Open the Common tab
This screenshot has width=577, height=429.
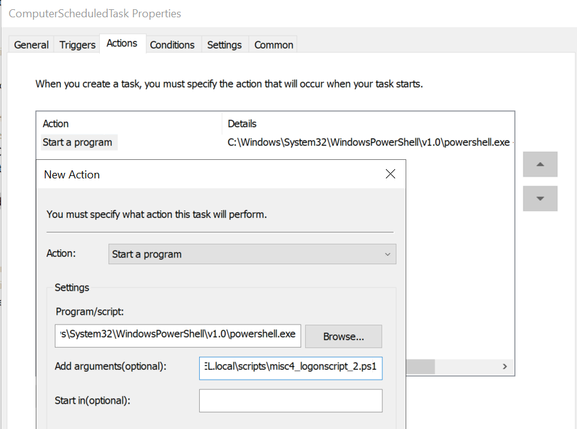coord(274,44)
